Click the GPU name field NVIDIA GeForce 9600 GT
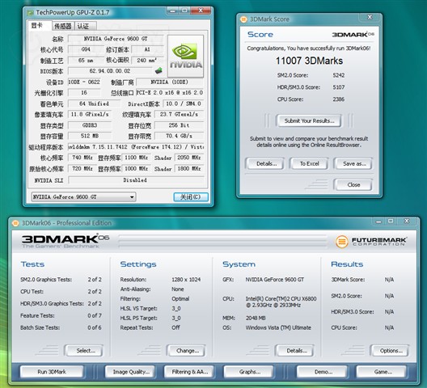This screenshot has width=427, height=388. coord(116,39)
